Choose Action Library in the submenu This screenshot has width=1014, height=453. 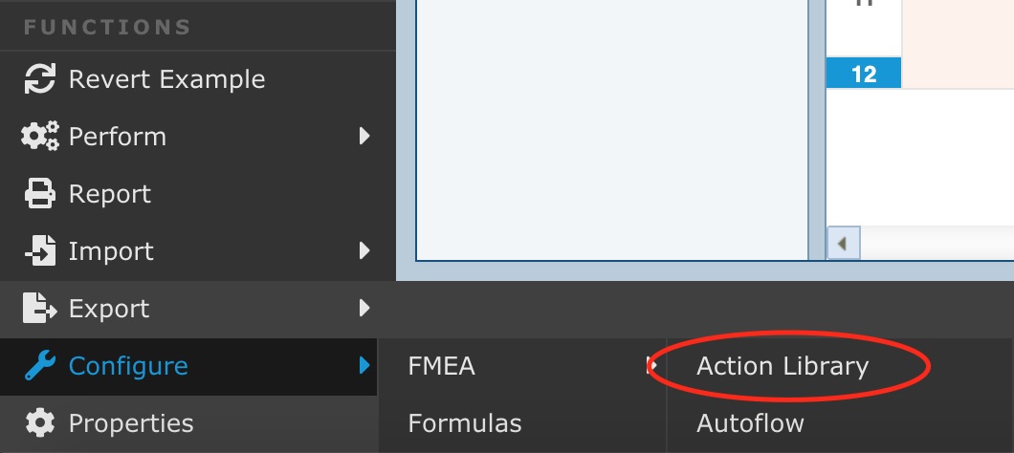tap(782, 366)
